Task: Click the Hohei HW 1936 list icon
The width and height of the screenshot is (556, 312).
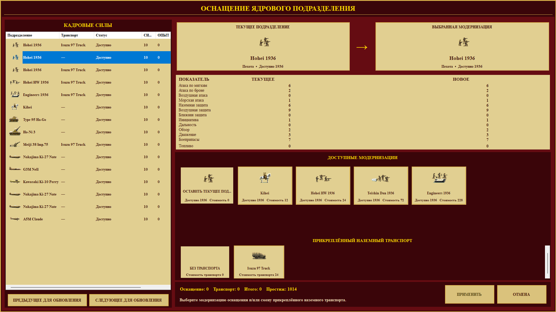Action: coord(15,82)
